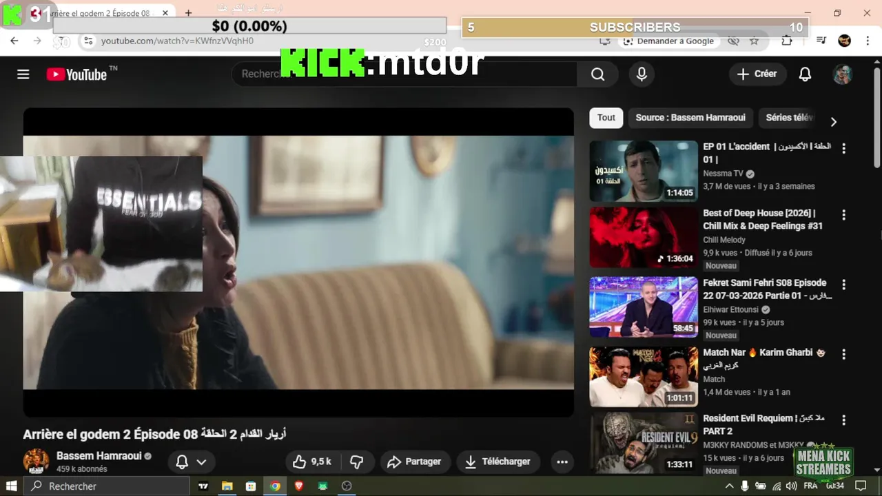Switch to the Arrière el godem browser tab
The height and width of the screenshot is (496, 882).
[98, 13]
